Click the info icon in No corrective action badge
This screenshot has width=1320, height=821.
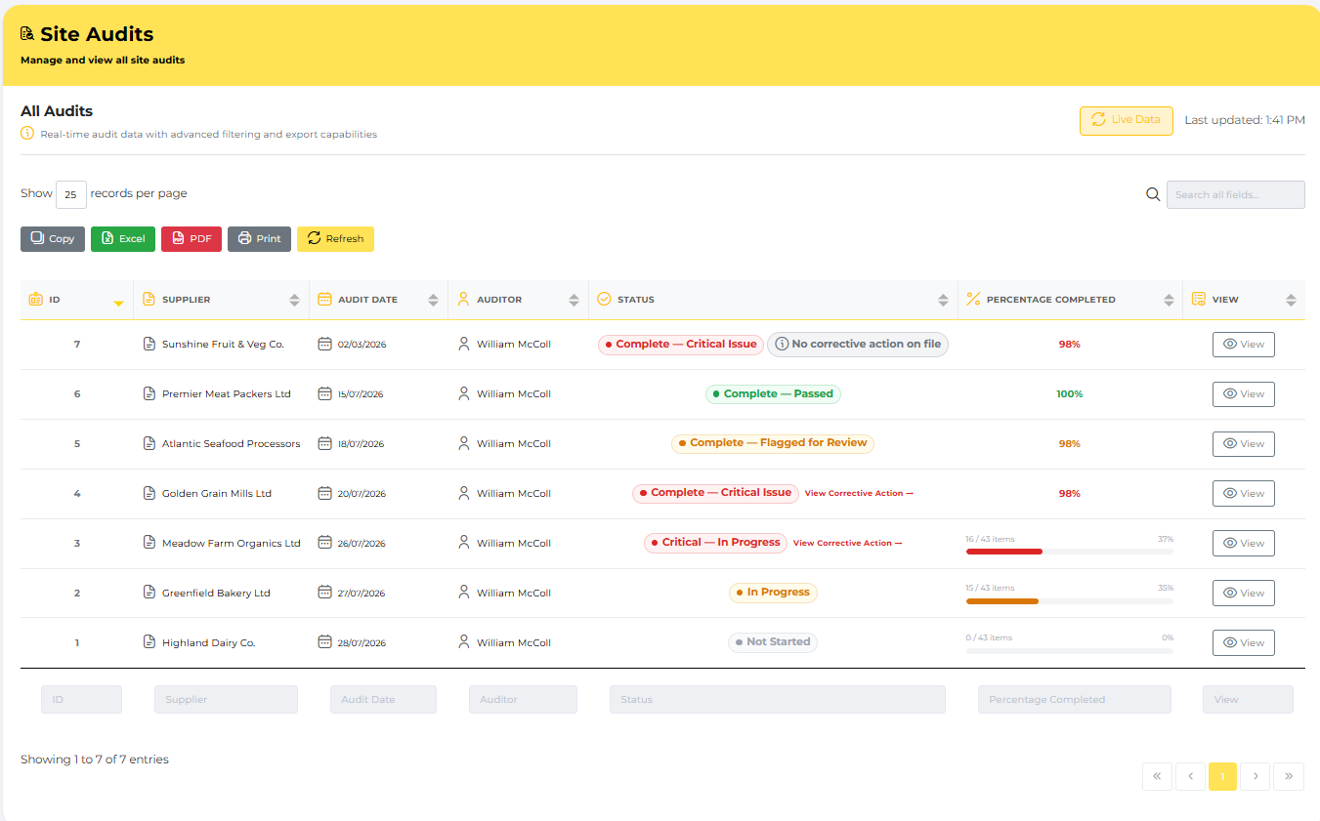(782, 344)
